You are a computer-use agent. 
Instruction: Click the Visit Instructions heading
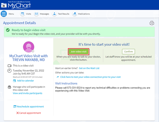[66, 84]
